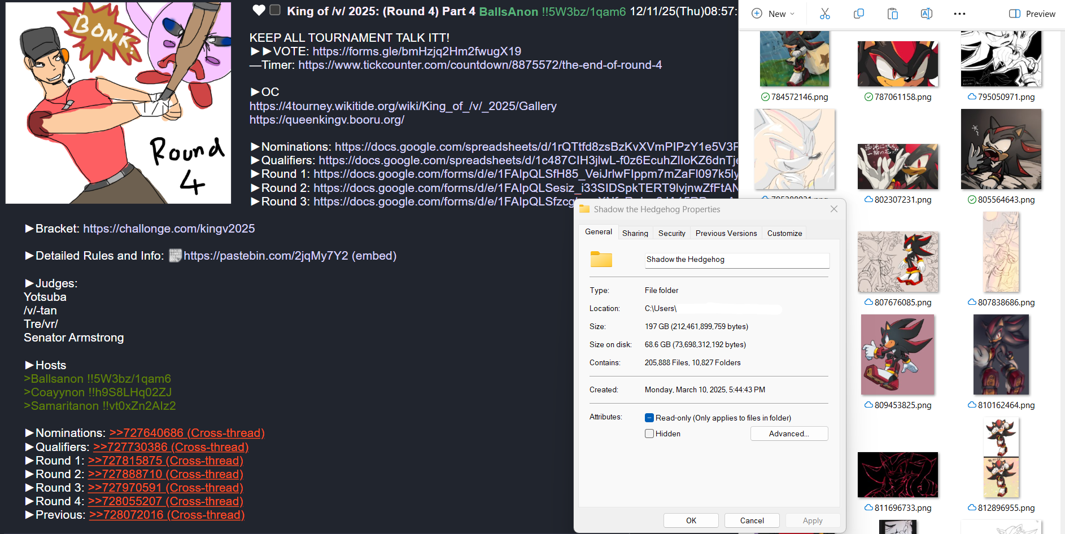Open the wikitide King of /v/ Gallery link
The height and width of the screenshot is (534, 1065).
pyautogui.click(x=403, y=106)
